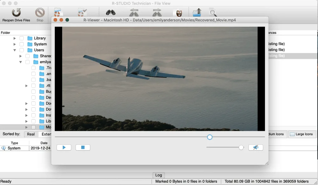Click the 'Marked 0 Bytes' status text

coord(186,181)
